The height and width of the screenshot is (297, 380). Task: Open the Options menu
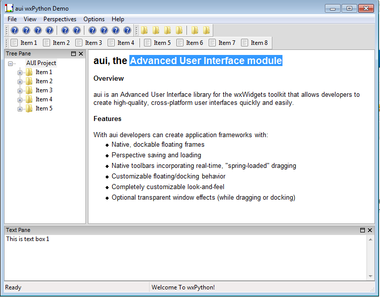pos(94,19)
